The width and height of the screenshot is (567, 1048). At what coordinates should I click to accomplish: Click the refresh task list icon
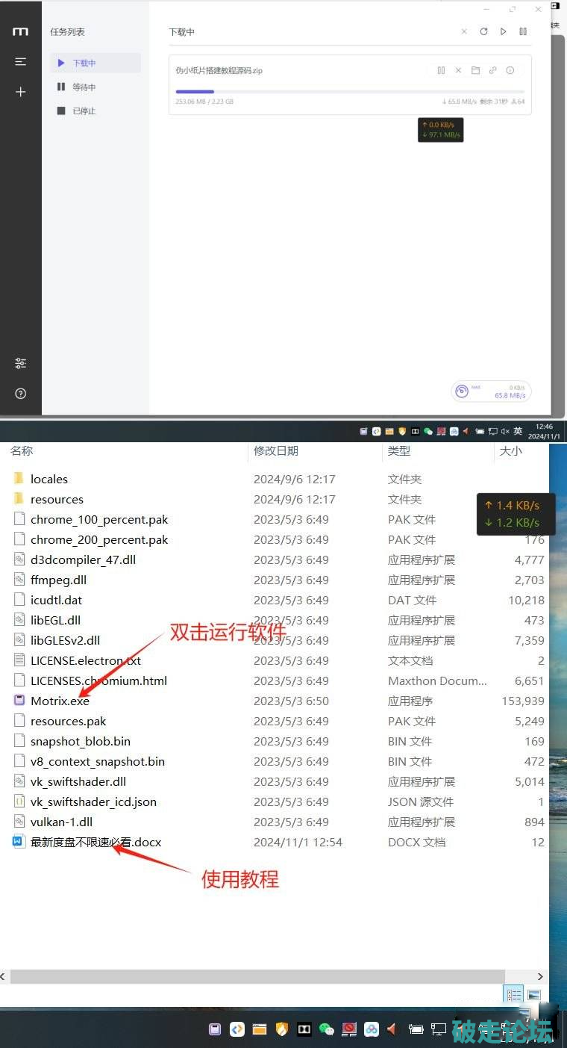(x=483, y=31)
